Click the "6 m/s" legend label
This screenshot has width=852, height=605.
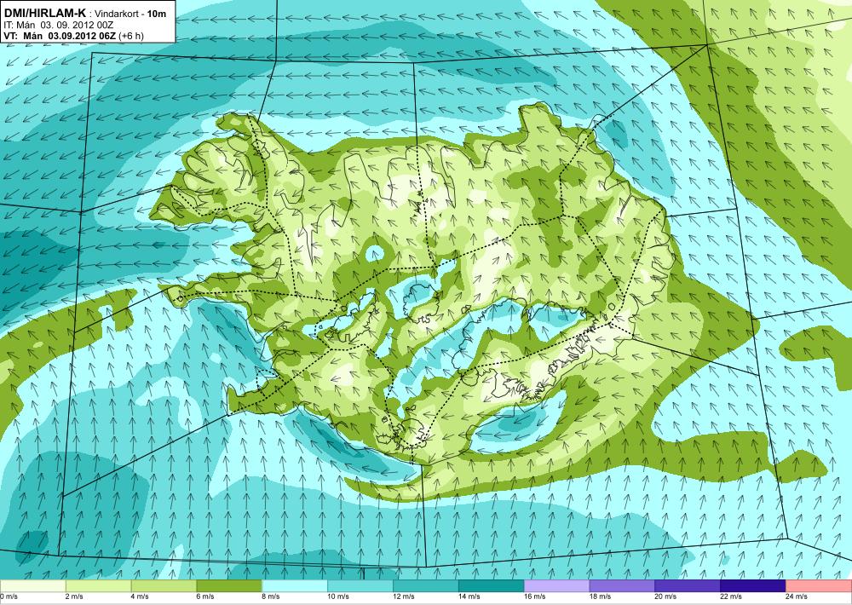pyautogui.click(x=205, y=596)
